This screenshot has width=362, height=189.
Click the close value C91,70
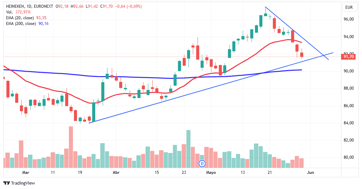pos(106,6)
